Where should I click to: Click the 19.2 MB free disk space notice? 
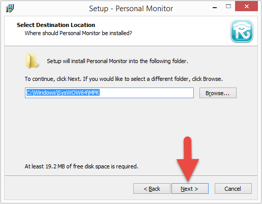[x=81, y=166]
